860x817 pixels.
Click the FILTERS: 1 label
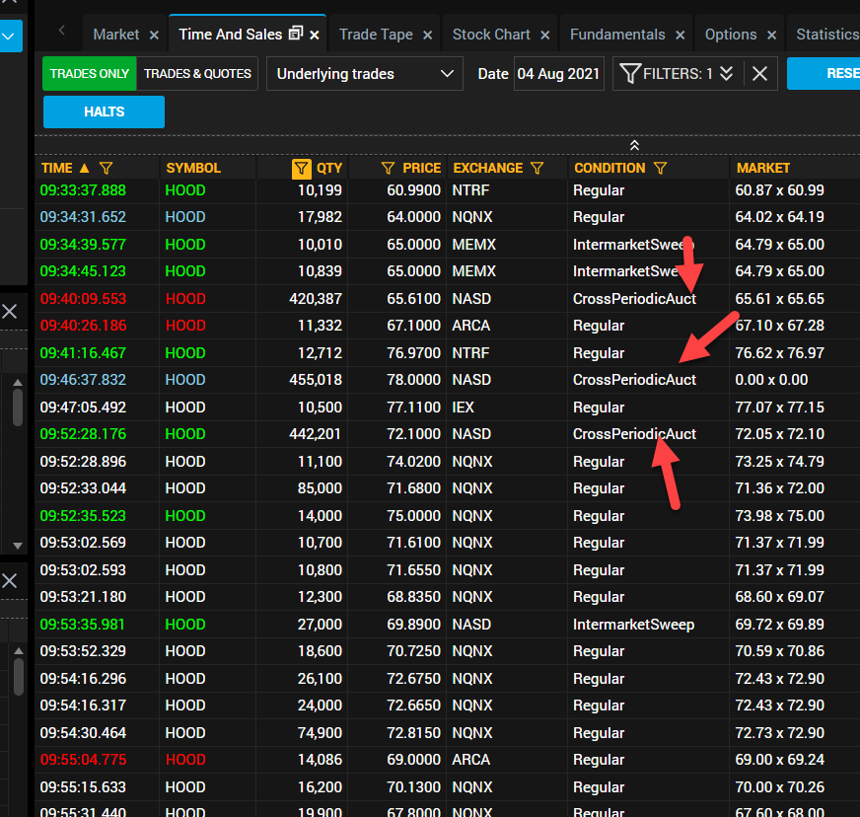[x=678, y=74]
